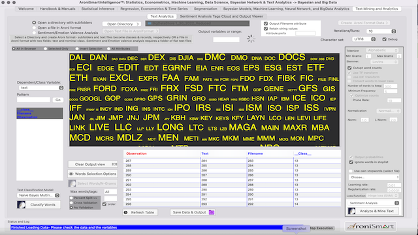Click the AroniSmart logo
Image resolution: width=418 pixels, height=235 pixels.
point(371,227)
